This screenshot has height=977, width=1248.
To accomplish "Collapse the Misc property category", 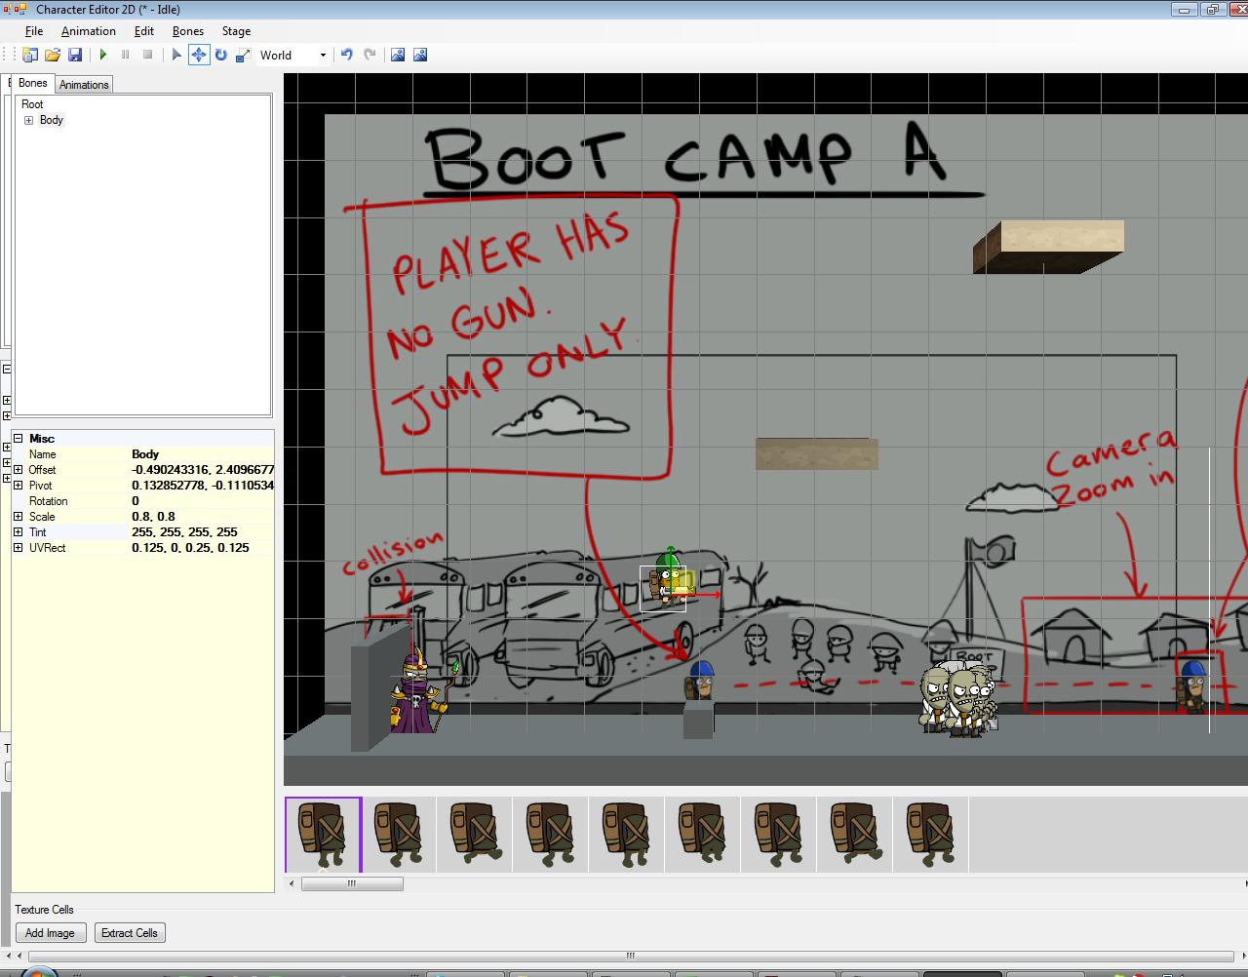I will 18,439.
